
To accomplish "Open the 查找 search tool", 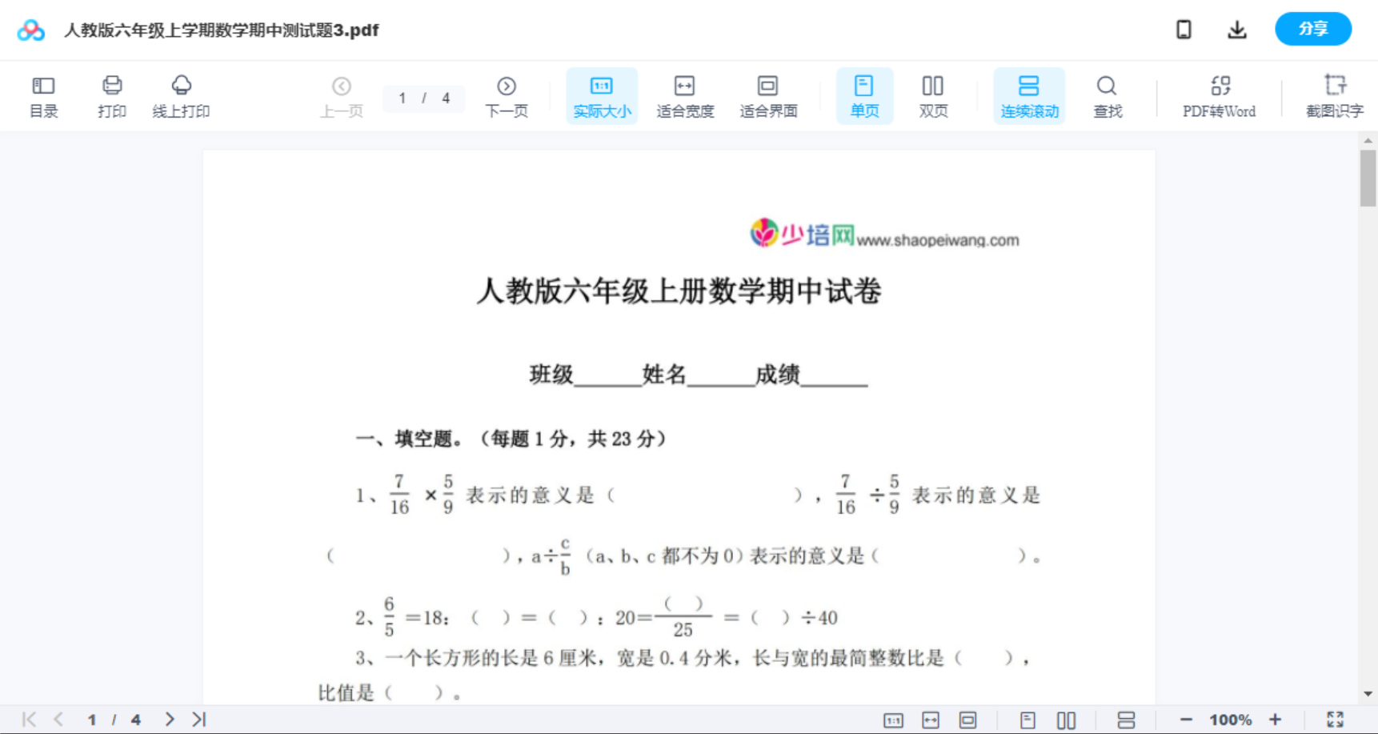I will [x=1107, y=96].
